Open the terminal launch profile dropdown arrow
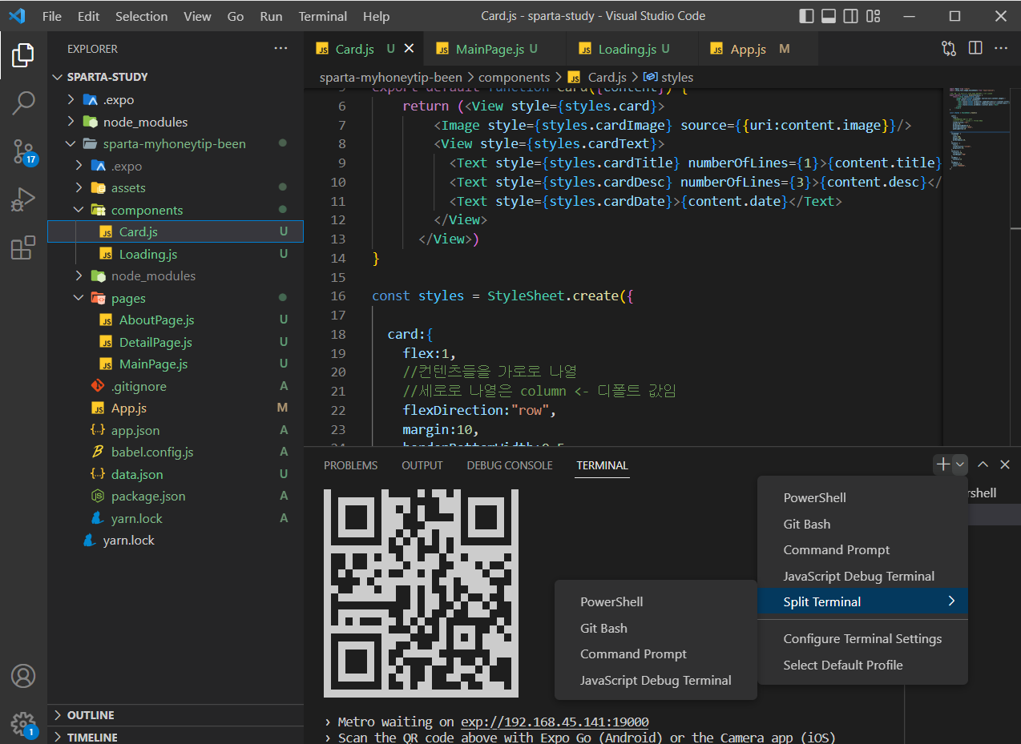Screen dimensions: 1021x744 click(960, 464)
